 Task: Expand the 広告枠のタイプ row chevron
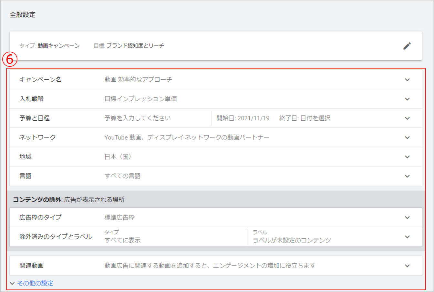click(x=407, y=218)
